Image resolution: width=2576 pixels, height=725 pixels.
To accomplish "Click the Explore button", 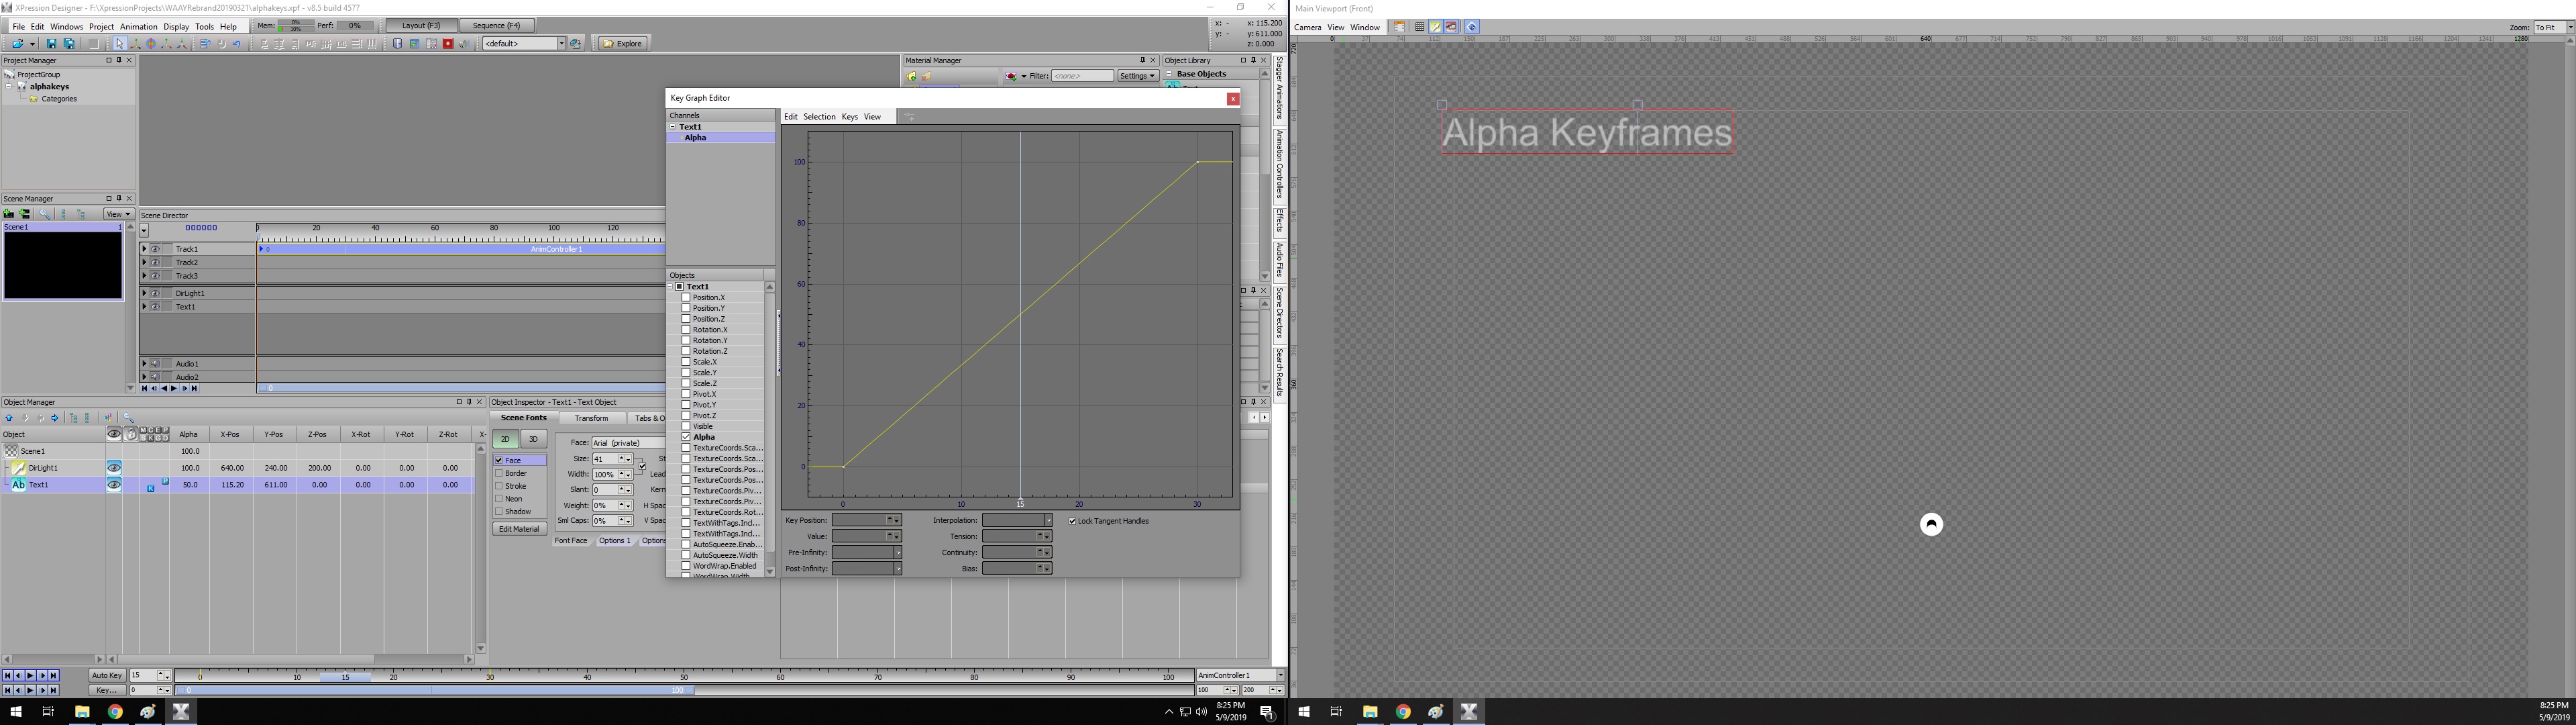I will point(622,44).
